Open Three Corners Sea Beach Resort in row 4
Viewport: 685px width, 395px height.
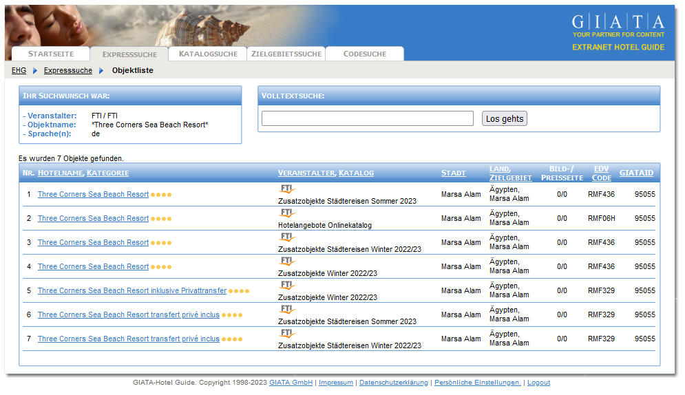click(x=93, y=266)
